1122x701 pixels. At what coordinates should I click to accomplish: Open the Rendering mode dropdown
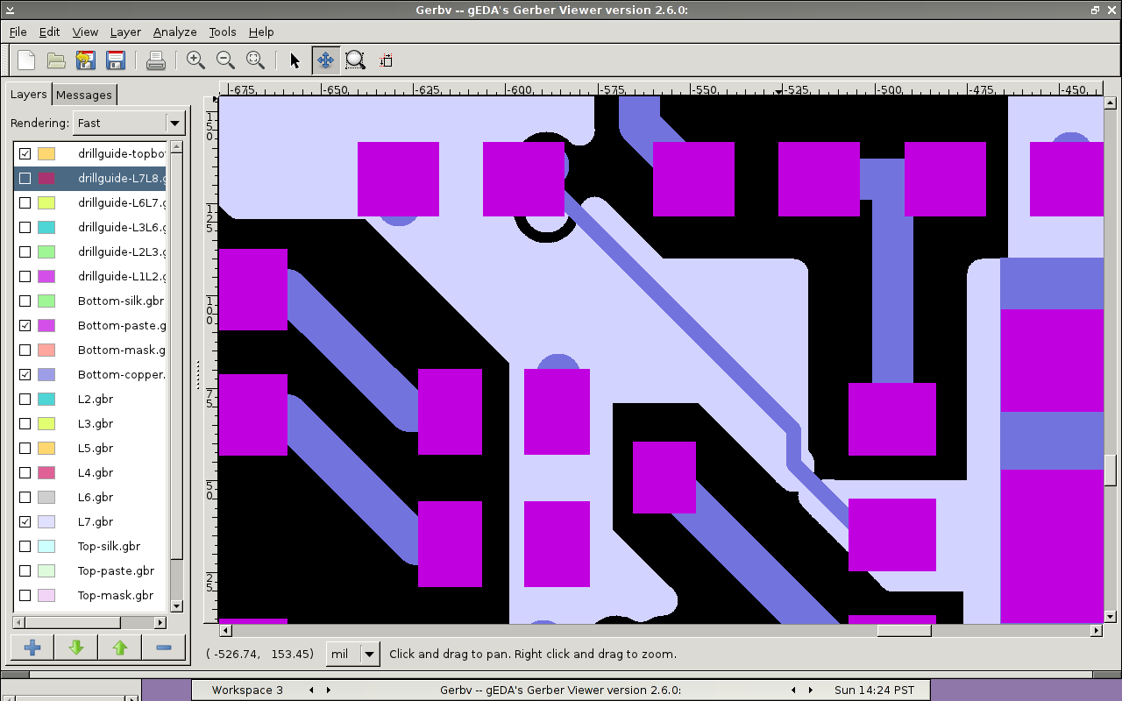(131, 124)
